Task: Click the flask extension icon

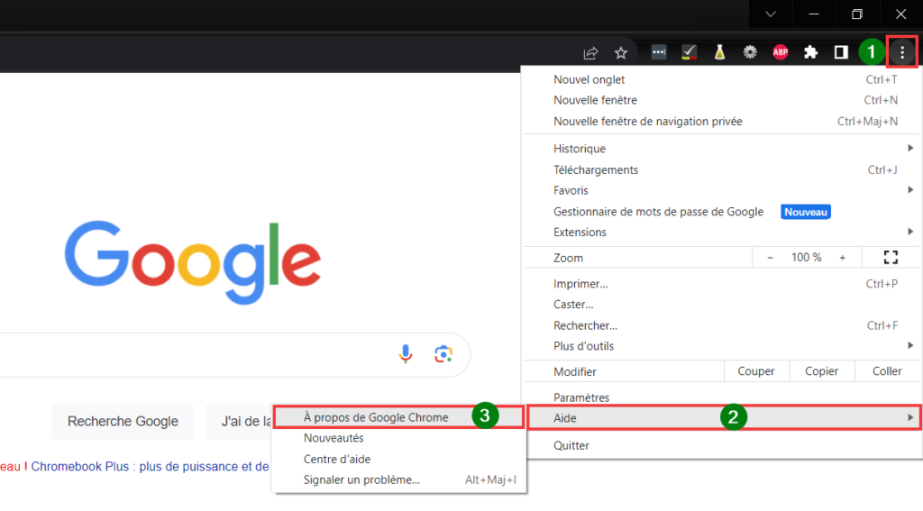Action: (x=719, y=52)
